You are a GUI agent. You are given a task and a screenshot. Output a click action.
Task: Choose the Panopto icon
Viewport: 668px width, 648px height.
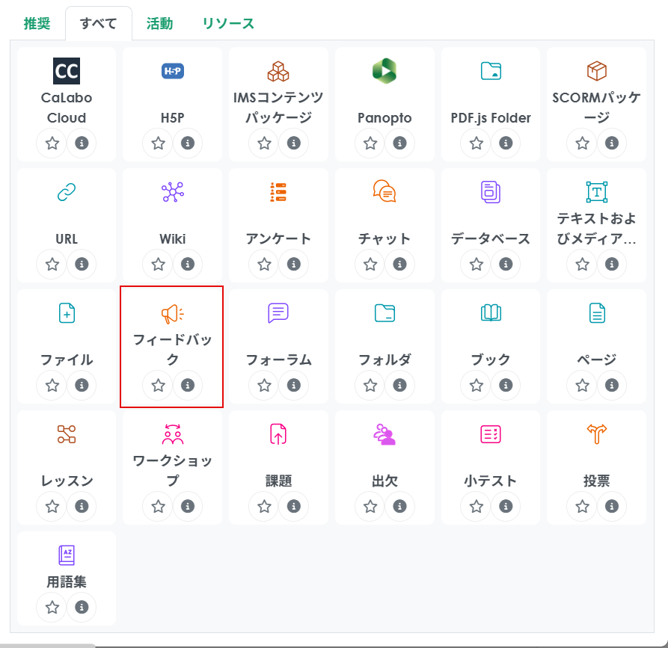pyautogui.click(x=384, y=71)
